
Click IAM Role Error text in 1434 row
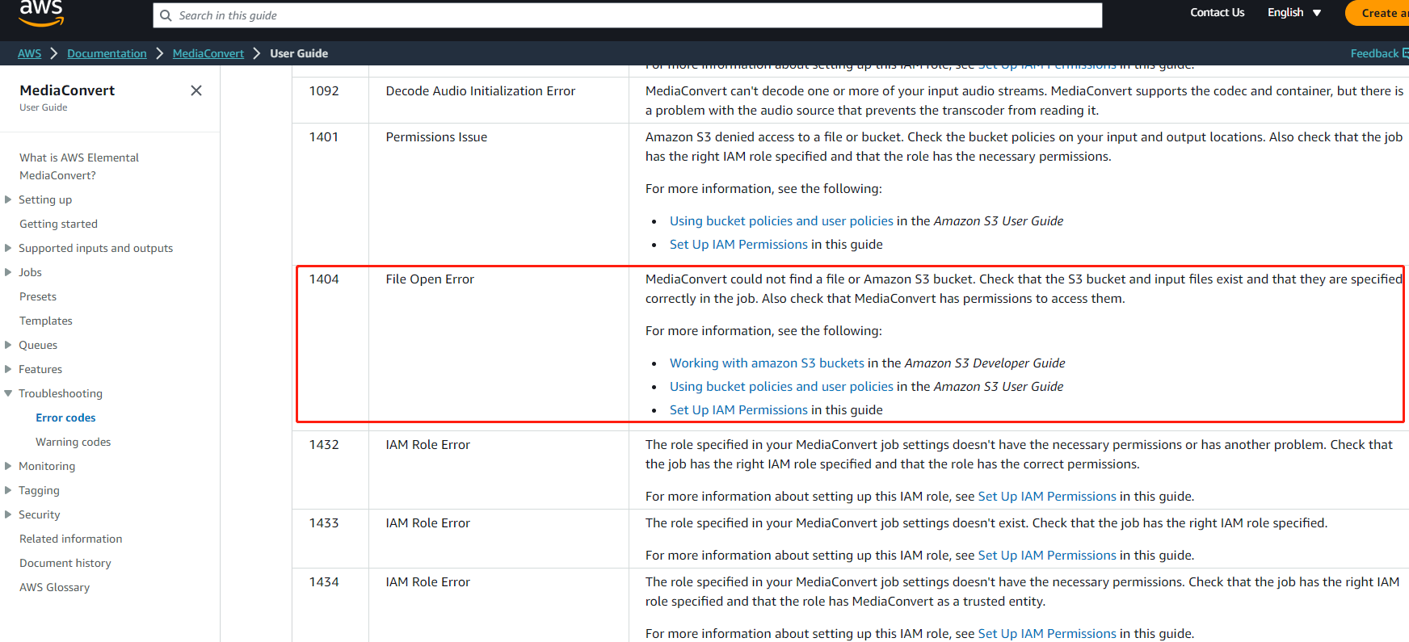click(x=427, y=581)
